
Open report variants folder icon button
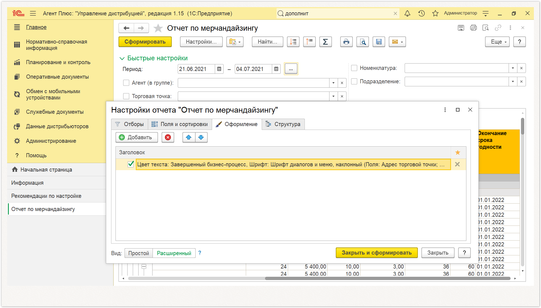tap(235, 42)
